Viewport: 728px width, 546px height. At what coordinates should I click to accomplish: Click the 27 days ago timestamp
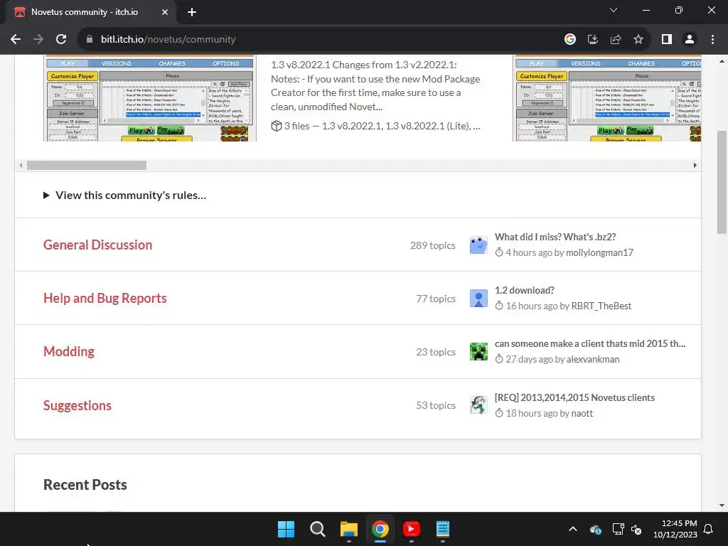(x=529, y=359)
